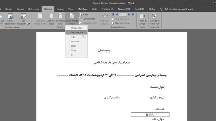Open the Layout tab

click(x=20, y=9)
